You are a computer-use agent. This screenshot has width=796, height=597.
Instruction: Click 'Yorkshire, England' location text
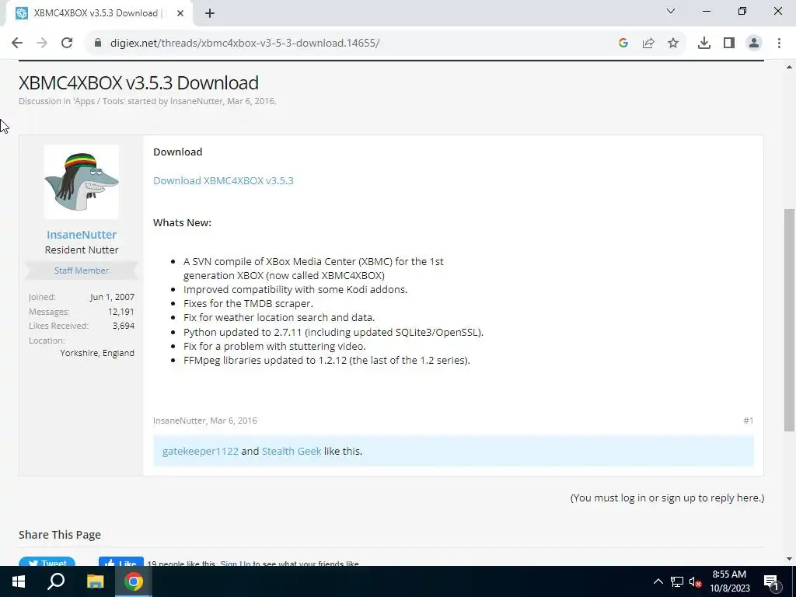pos(97,354)
